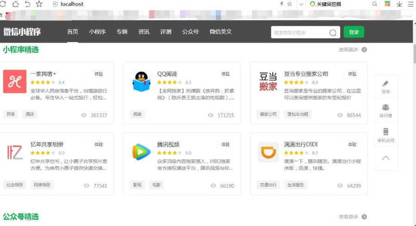Click the 酒店 tag
Viewport: 416px width, 226px height.
click(x=30, y=114)
